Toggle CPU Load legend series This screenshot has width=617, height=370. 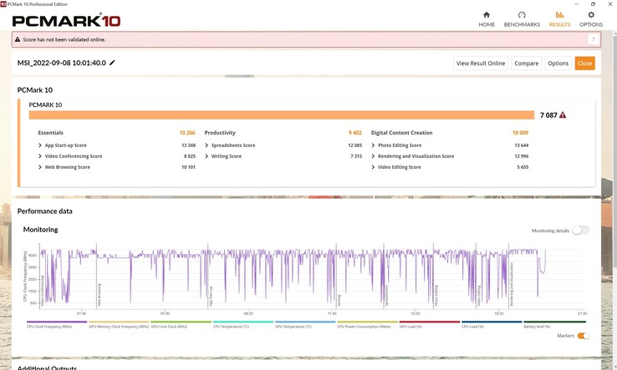492,324
